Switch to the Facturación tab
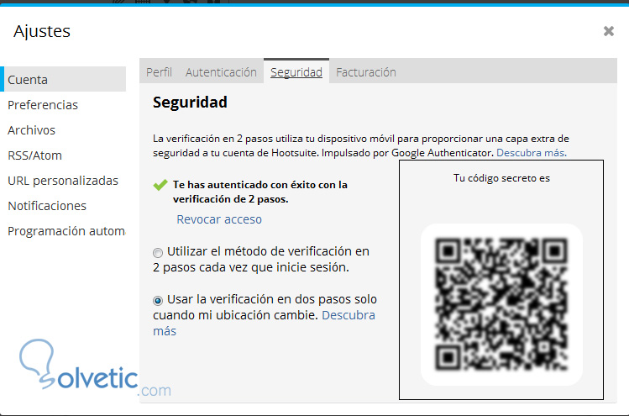The image size is (629, 416). (x=366, y=72)
